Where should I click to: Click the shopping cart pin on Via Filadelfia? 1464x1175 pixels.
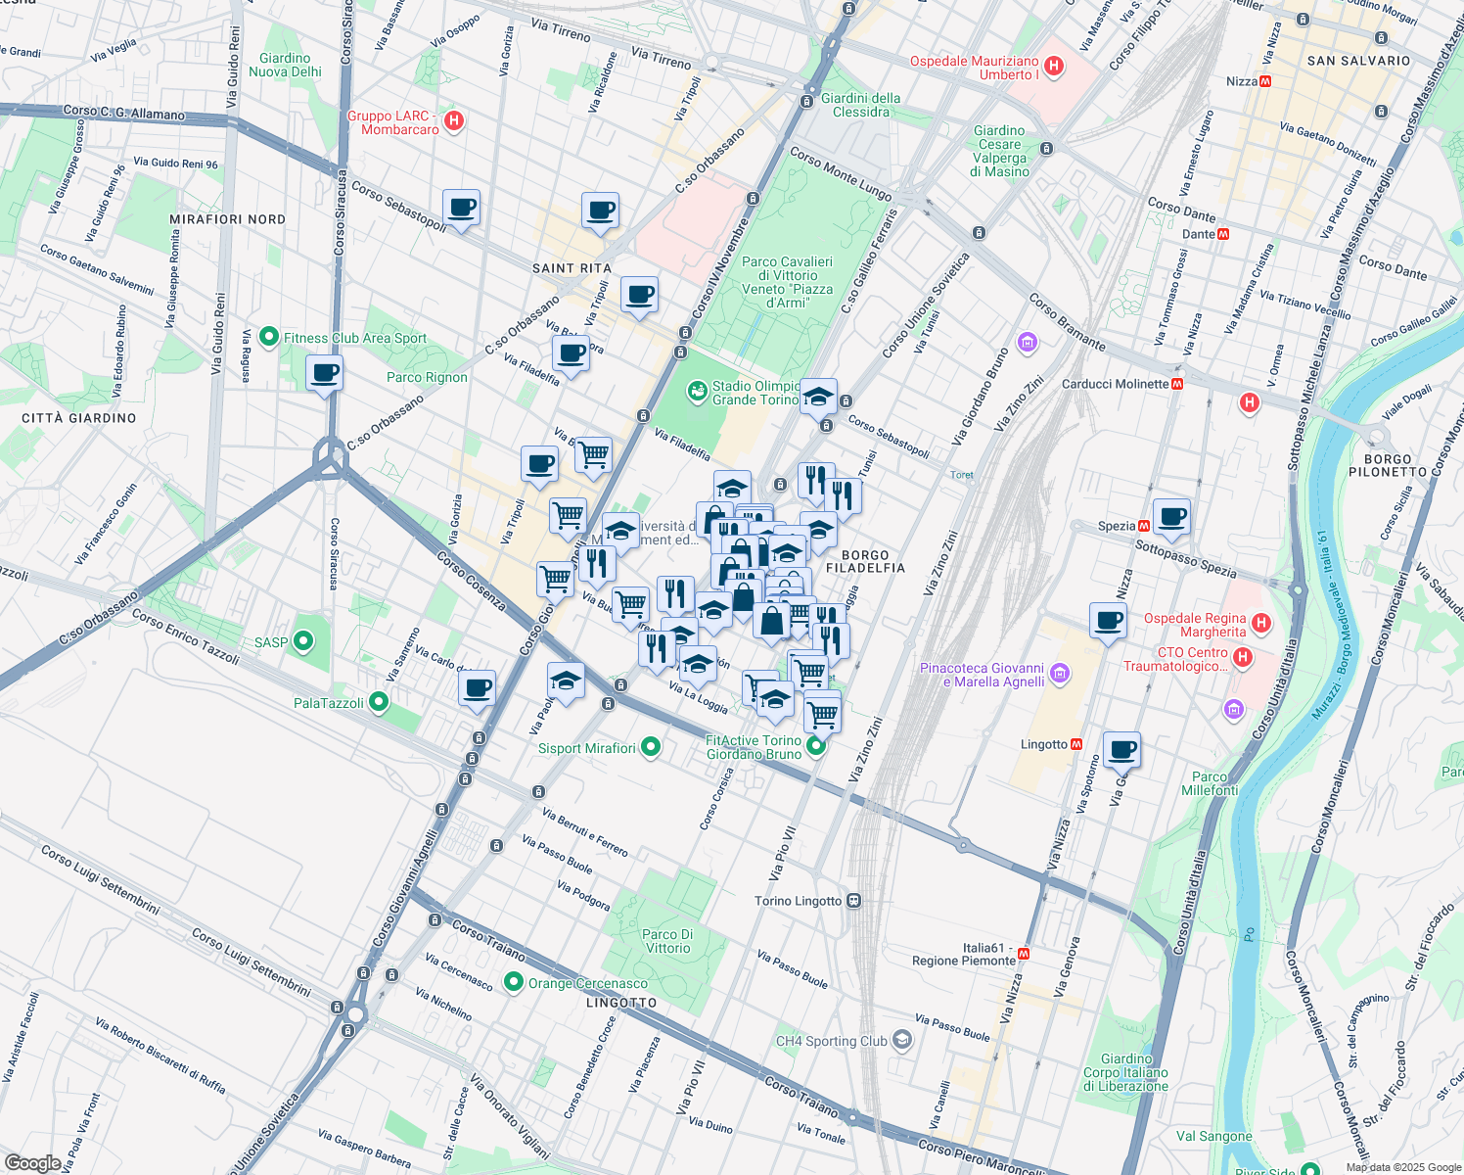click(x=593, y=453)
